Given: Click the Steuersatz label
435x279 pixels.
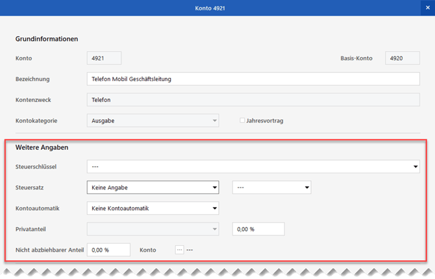Looking at the screenshot, I should 31,188.
